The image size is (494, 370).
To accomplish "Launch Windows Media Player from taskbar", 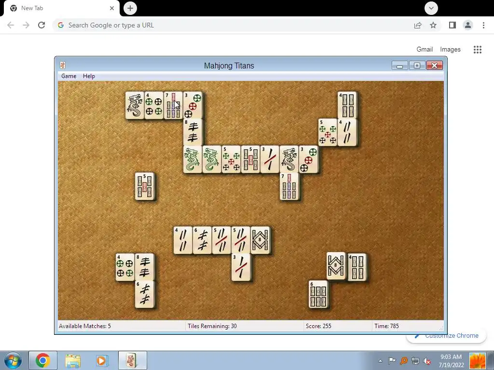I will click(101, 360).
